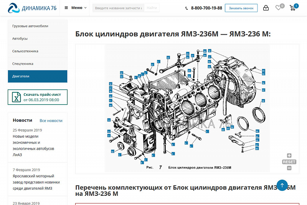Select part marker 44 on the diagram
The height and width of the screenshot is (205, 307).
(257, 148)
